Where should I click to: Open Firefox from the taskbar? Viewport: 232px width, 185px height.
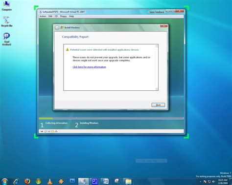click(x=27, y=181)
